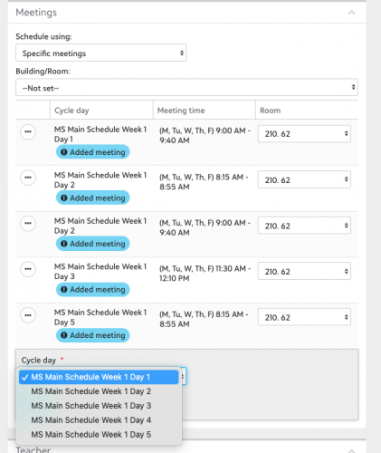This screenshot has height=453, width=381.
Task: Click Added meeting badge under Day 5
Action: pyautogui.click(x=93, y=335)
